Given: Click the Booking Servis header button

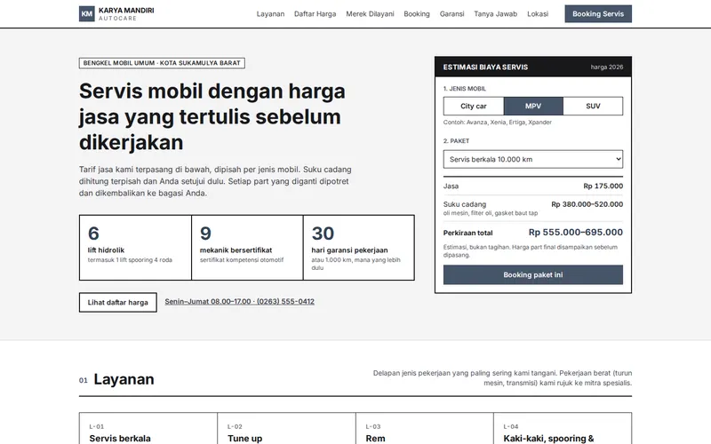Looking at the screenshot, I should pyautogui.click(x=598, y=14).
